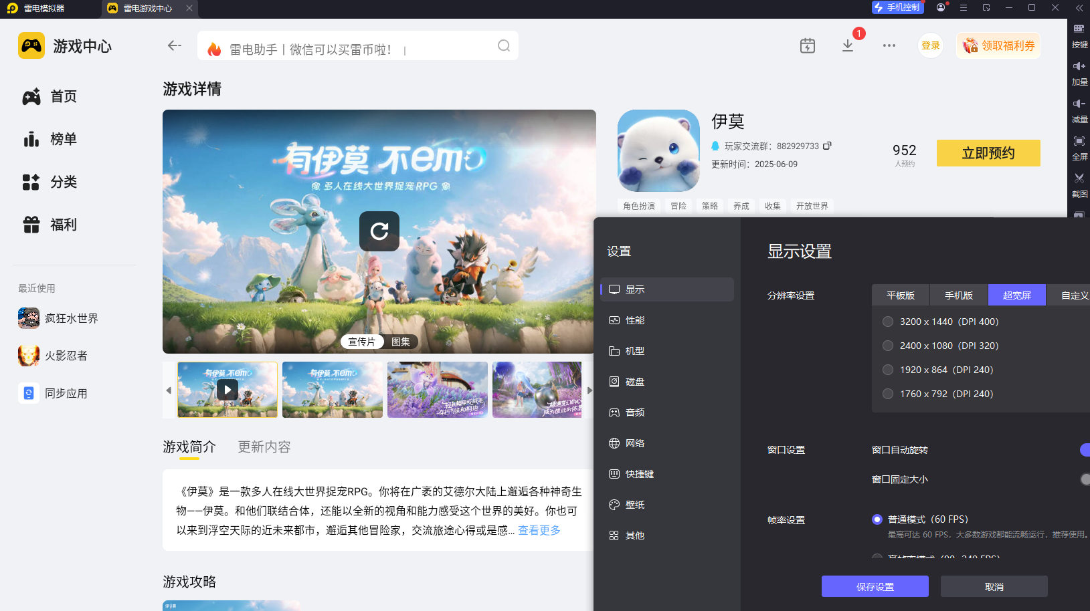Image resolution: width=1090 pixels, height=611 pixels.
Task: Switch to the 手机版 resolution tab
Action: click(958, 295)
